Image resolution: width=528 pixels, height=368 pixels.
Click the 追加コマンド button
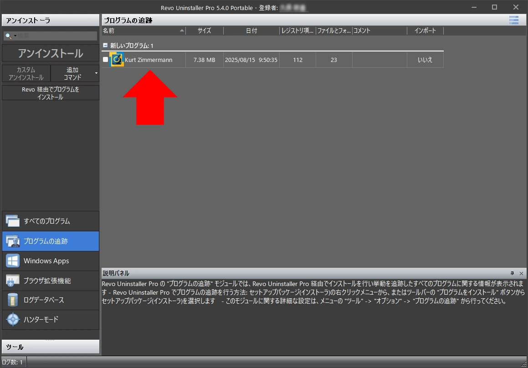coord(72,73)
